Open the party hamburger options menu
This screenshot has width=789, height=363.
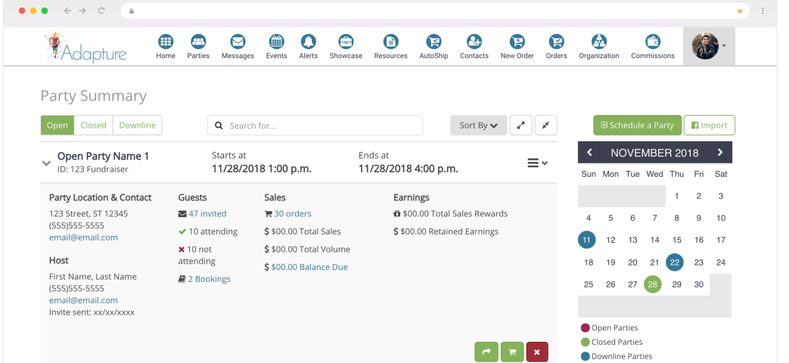coord(537,163)
